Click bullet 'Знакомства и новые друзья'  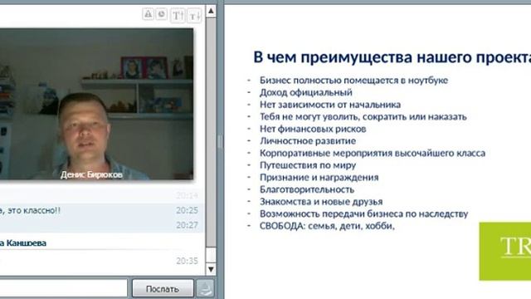pos(321,201)
